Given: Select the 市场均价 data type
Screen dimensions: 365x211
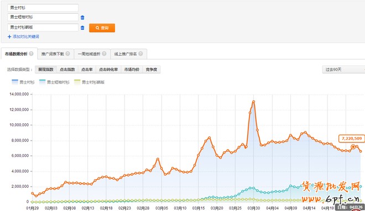Looking at the screenshot, I should pyautogui.click(x=132, y=70).
